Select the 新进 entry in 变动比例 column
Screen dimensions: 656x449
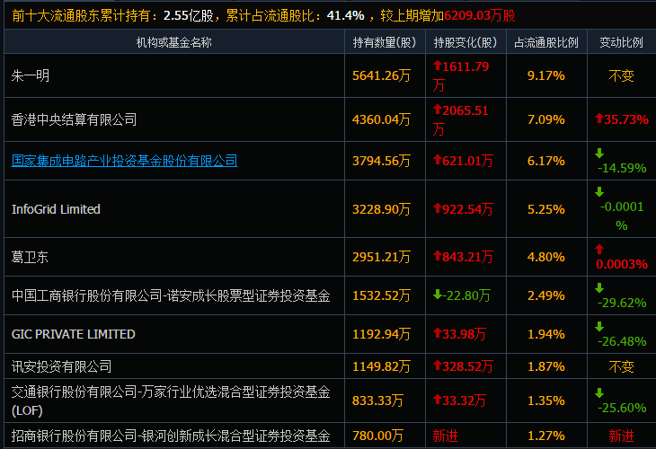[621, 436]
